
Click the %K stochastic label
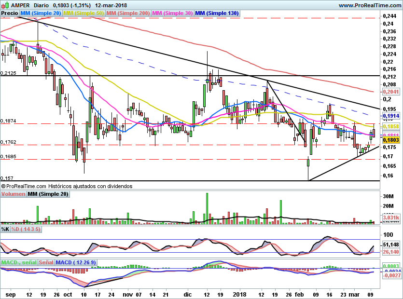click(x=5, y=229)
